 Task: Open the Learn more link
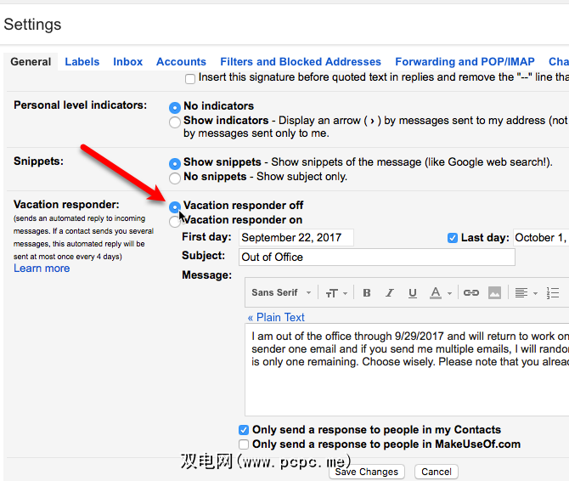42,269
